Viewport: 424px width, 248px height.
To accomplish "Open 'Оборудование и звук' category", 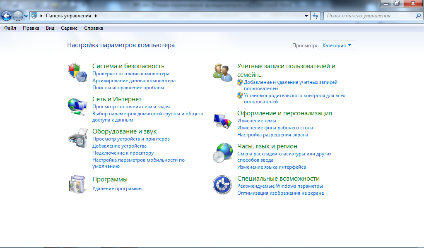I will [x=124, y=131].
